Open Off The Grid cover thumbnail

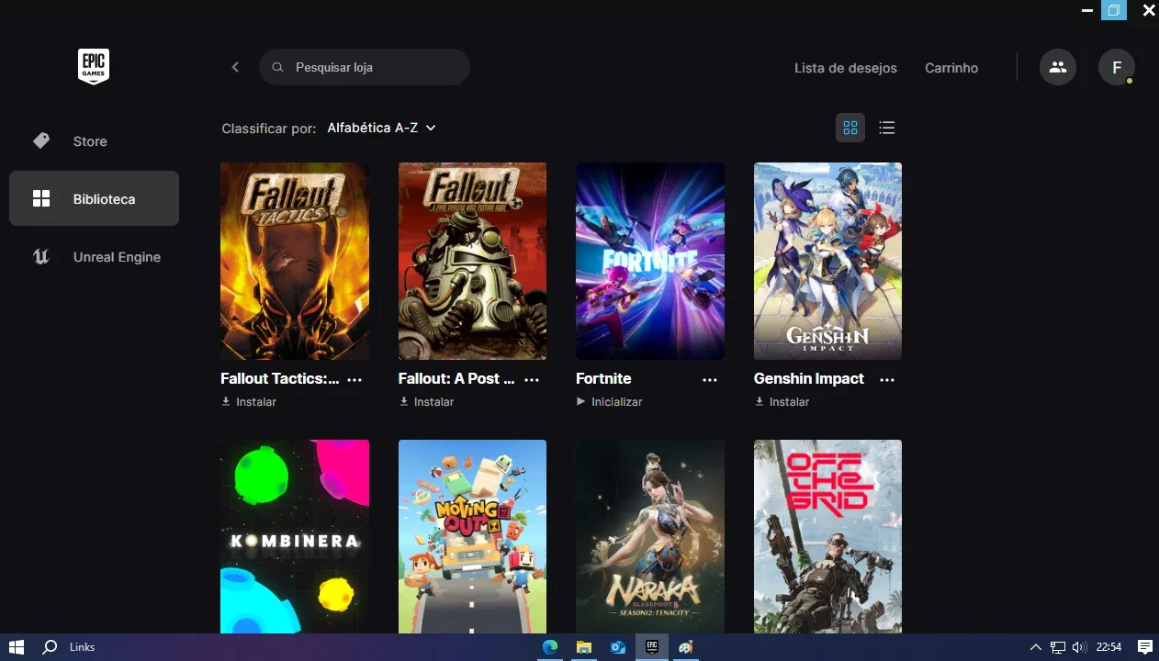[x=827, y=536]
